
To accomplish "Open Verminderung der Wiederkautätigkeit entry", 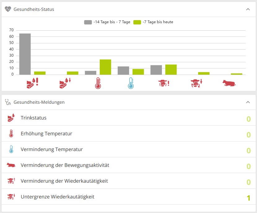I will click(128, 181).
